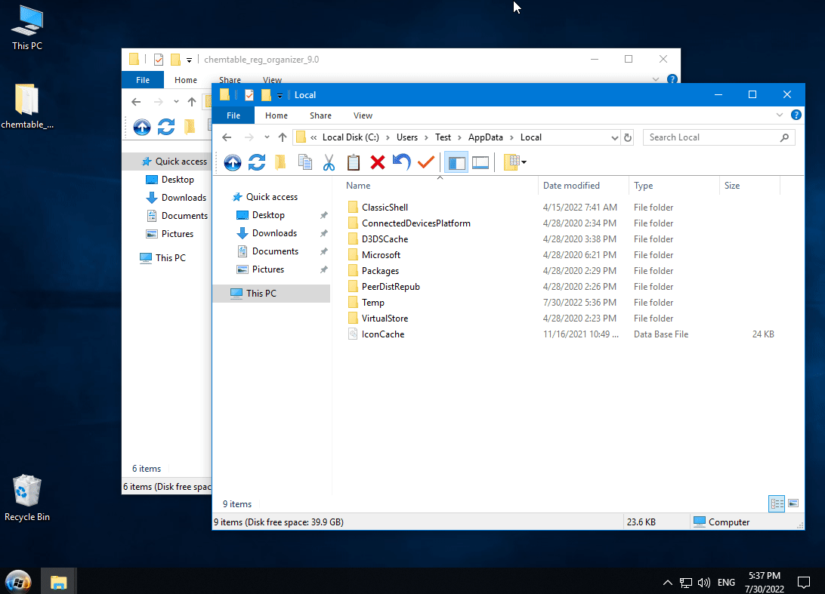
Task: Click Test in the address breadcrumb
Action: click(443, 137)
